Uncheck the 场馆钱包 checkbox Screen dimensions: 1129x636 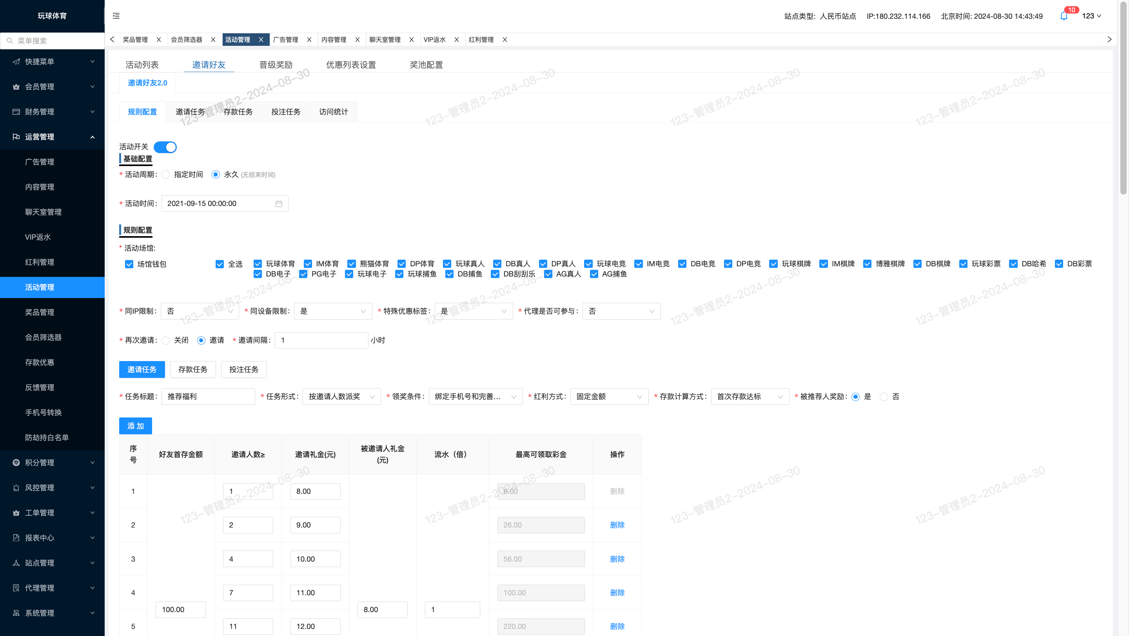[x=129, y=264]
